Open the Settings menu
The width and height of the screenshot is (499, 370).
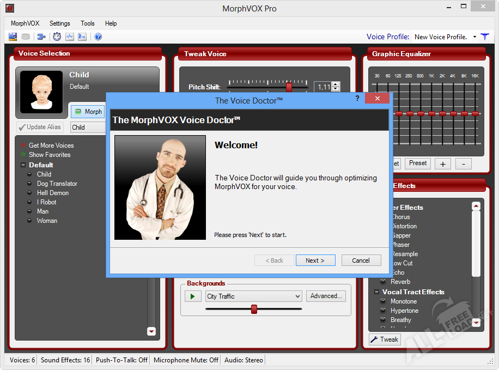[59, 23]
